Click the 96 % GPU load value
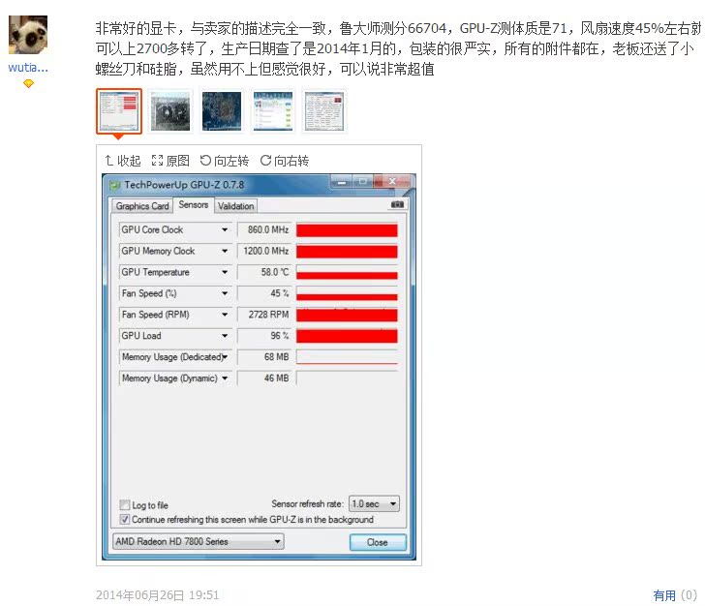This screenshot has width=705, height=606. click(x=264, y=335)
